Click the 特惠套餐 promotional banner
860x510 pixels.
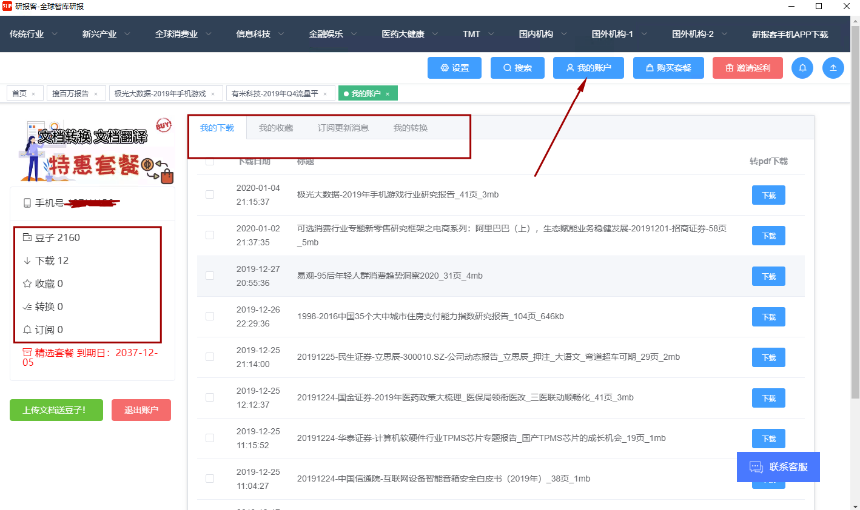pyautogui.click(x=96, y=151)
